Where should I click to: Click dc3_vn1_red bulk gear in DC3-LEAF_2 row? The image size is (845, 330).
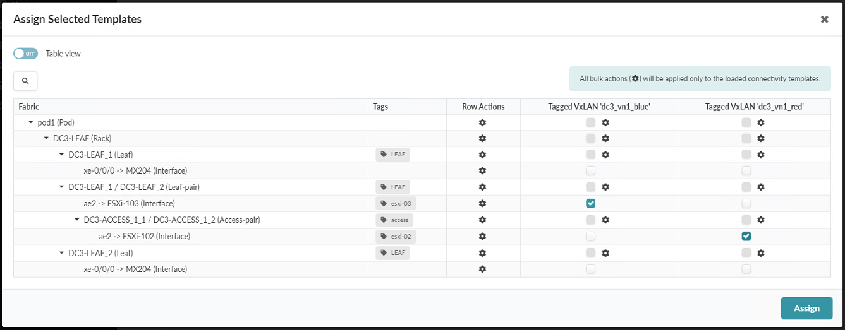pos(761,253)
